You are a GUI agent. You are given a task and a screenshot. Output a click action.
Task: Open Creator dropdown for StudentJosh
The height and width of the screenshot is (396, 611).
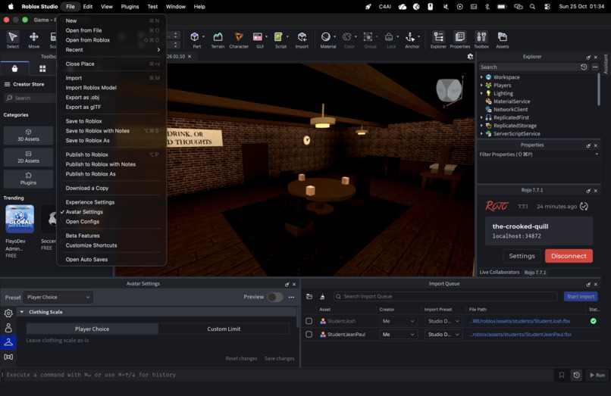398,321
